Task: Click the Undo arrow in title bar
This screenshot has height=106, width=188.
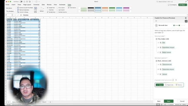Action: pyautogui.click(x=33, y=2)
